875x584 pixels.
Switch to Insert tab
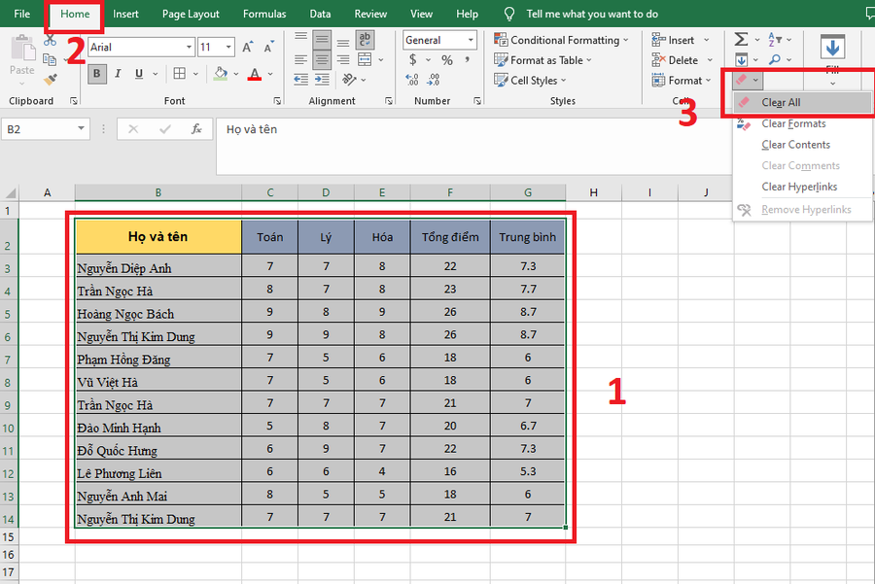coord(125,14)
